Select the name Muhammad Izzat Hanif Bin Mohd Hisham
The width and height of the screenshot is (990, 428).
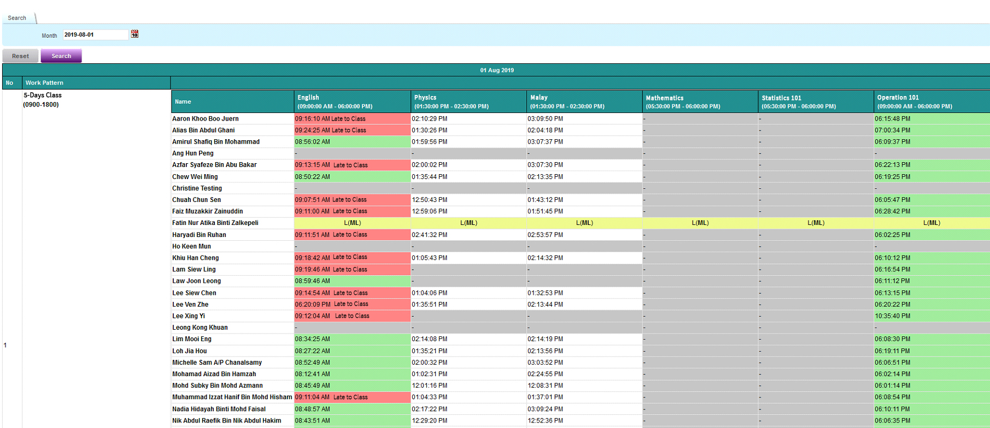pos(232,397)
